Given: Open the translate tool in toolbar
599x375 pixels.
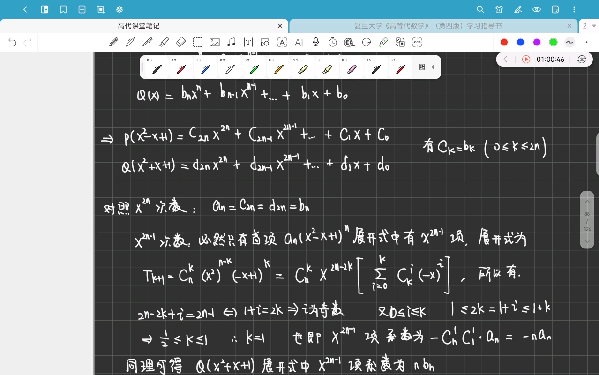Looking at the screenshot, I should point(400,42).
